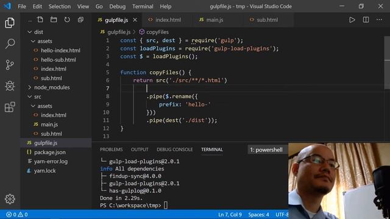Switch to the index.html editor tab
Image resolution: width=390 pixels, height=219 pixels.
point(166,20)
